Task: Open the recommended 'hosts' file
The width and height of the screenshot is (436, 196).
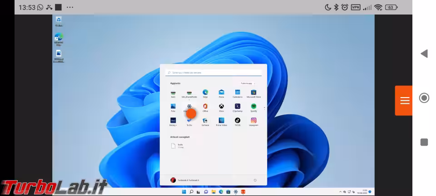Action: coord(173,146)
